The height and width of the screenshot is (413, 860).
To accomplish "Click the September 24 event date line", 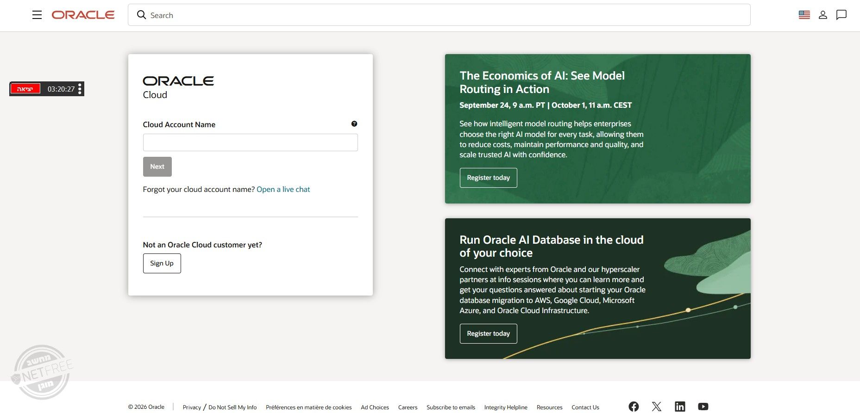I will (x=546, y=105).
